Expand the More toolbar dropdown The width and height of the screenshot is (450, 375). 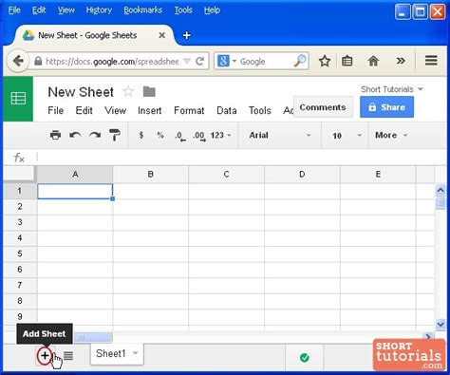pyautogui.click(x=391, y=136)
